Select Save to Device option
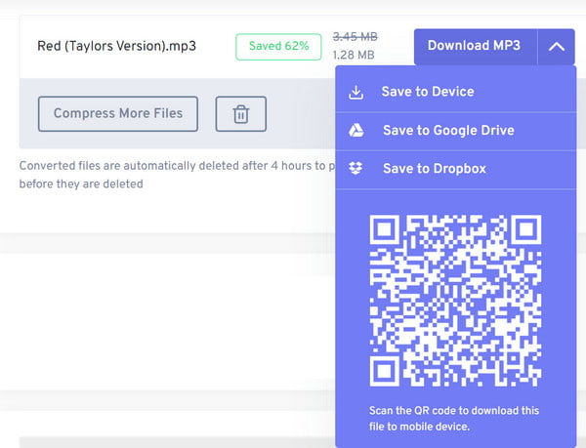This screenshot has height=448, width=586. (455, 92)
